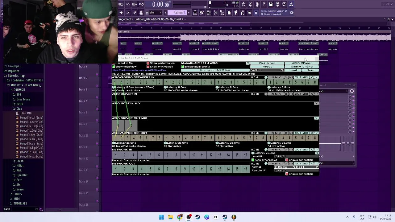
Task: Click the Pattern 1 name field
Action: tap(177, 13)
